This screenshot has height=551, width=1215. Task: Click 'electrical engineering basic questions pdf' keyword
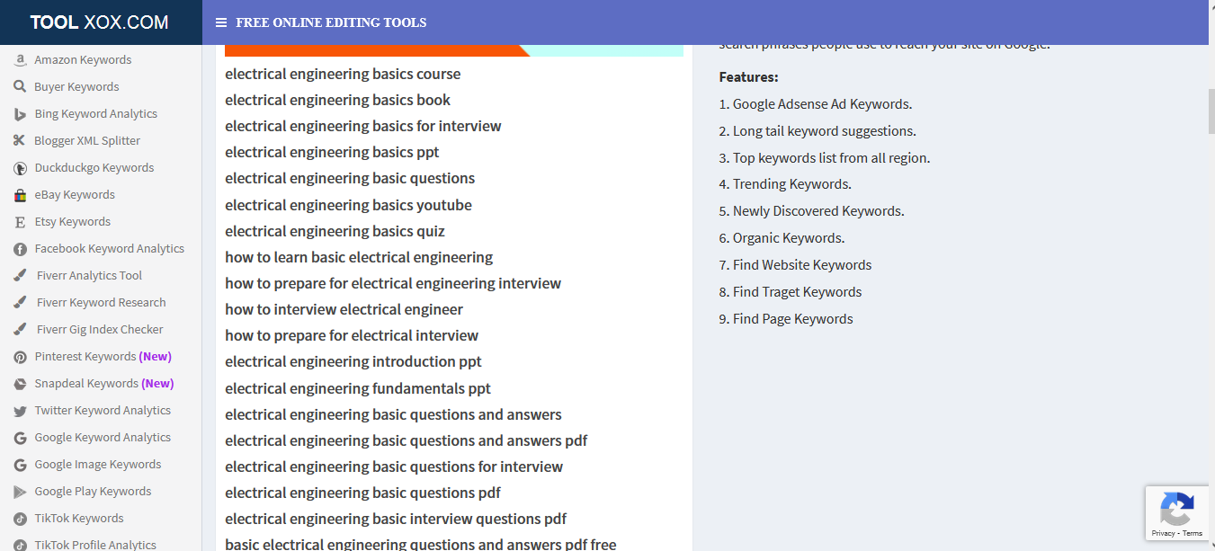pyautogui.click(x=362, y=493)
